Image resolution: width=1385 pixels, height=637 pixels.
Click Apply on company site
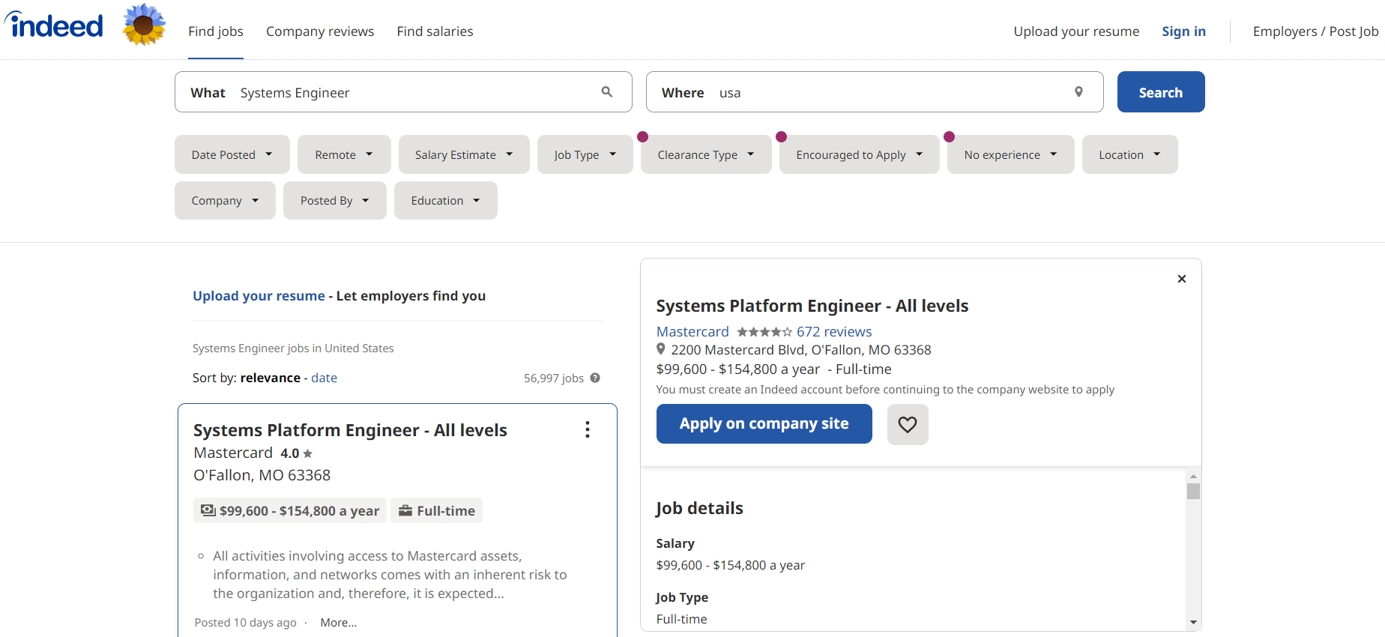click(764, 424)
